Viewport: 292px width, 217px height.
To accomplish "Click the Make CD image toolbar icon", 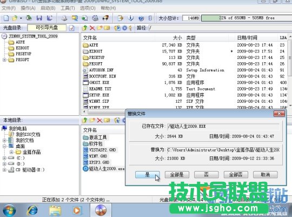I will pos(64,18).
